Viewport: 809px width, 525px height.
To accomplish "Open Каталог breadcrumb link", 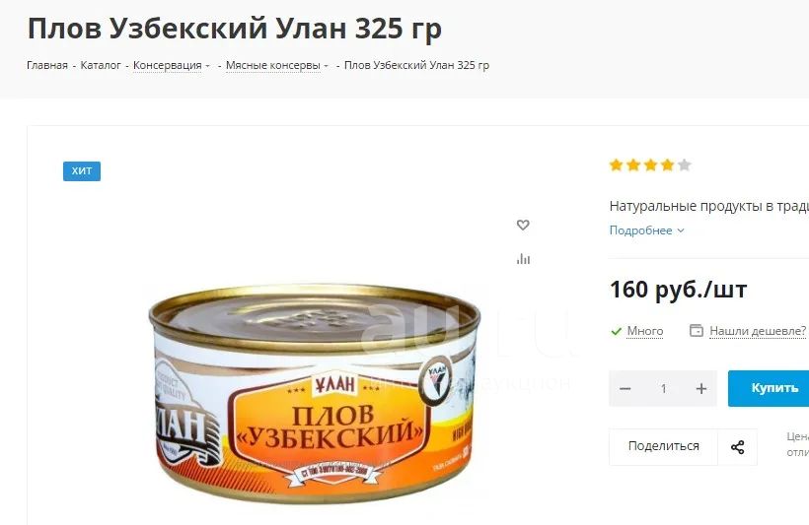I will [x=101, y=65].
